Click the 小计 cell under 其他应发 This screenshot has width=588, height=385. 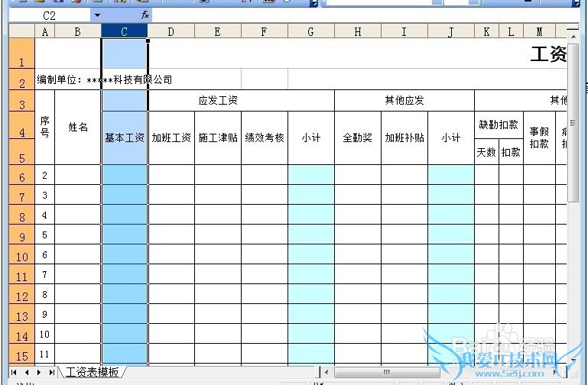(x=451, y=137)
